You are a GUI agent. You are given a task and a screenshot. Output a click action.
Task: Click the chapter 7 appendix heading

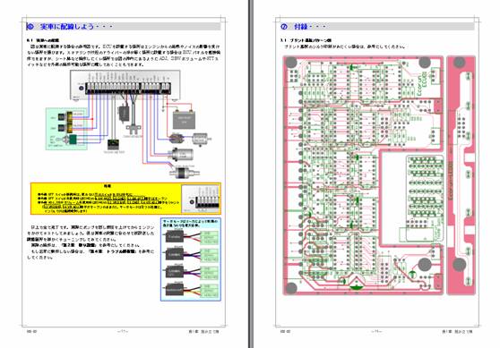click(x=303, y=27)
